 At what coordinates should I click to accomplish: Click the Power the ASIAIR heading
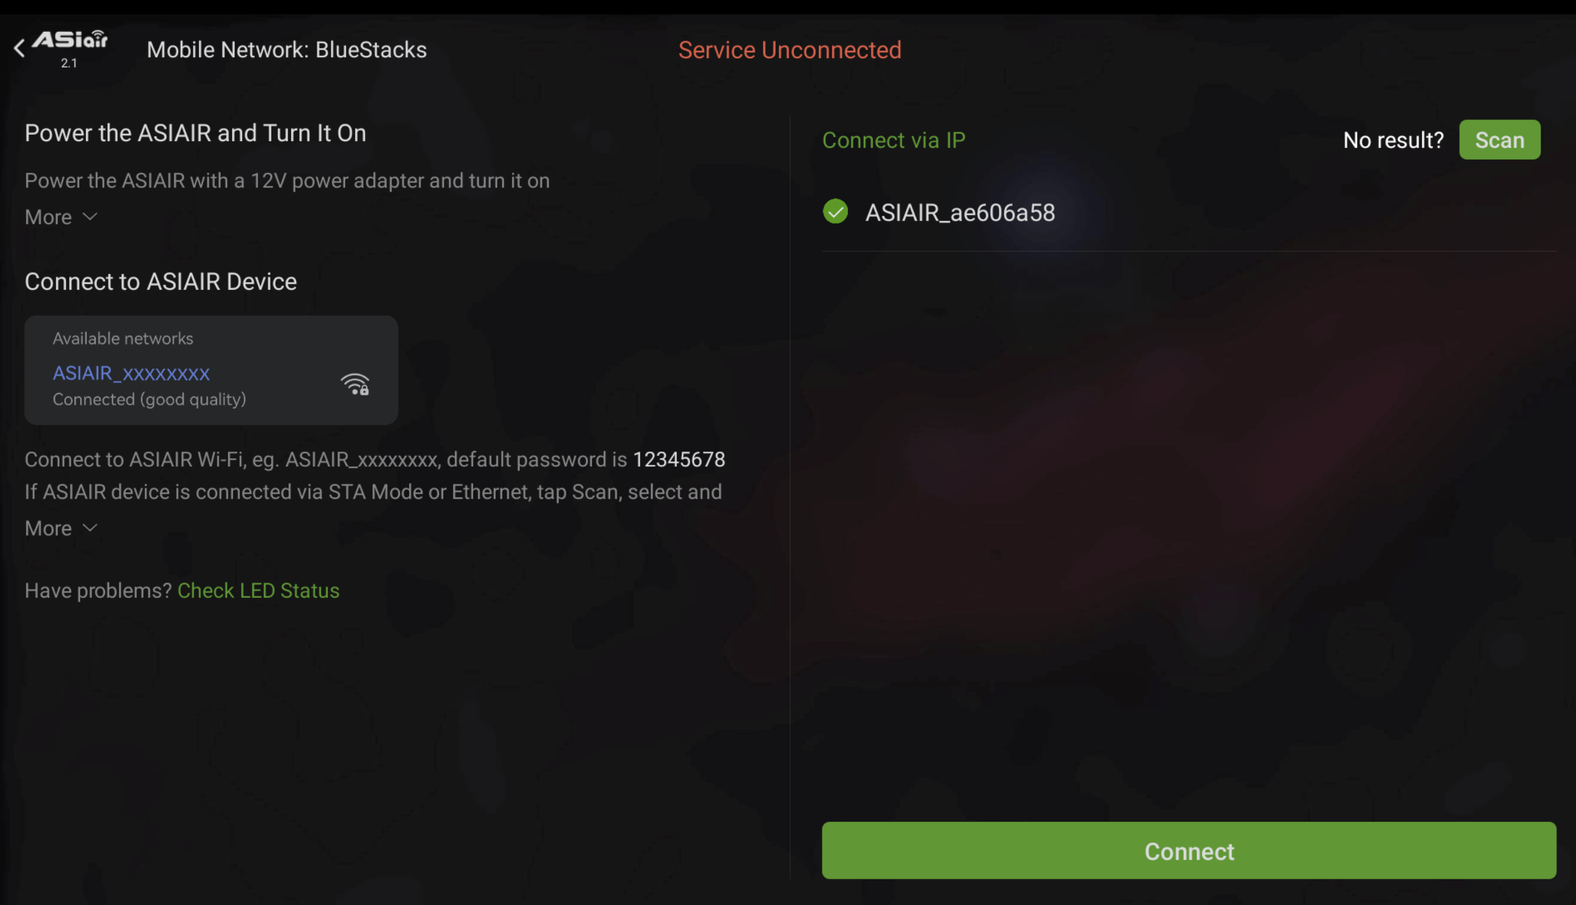pos(195,133)
